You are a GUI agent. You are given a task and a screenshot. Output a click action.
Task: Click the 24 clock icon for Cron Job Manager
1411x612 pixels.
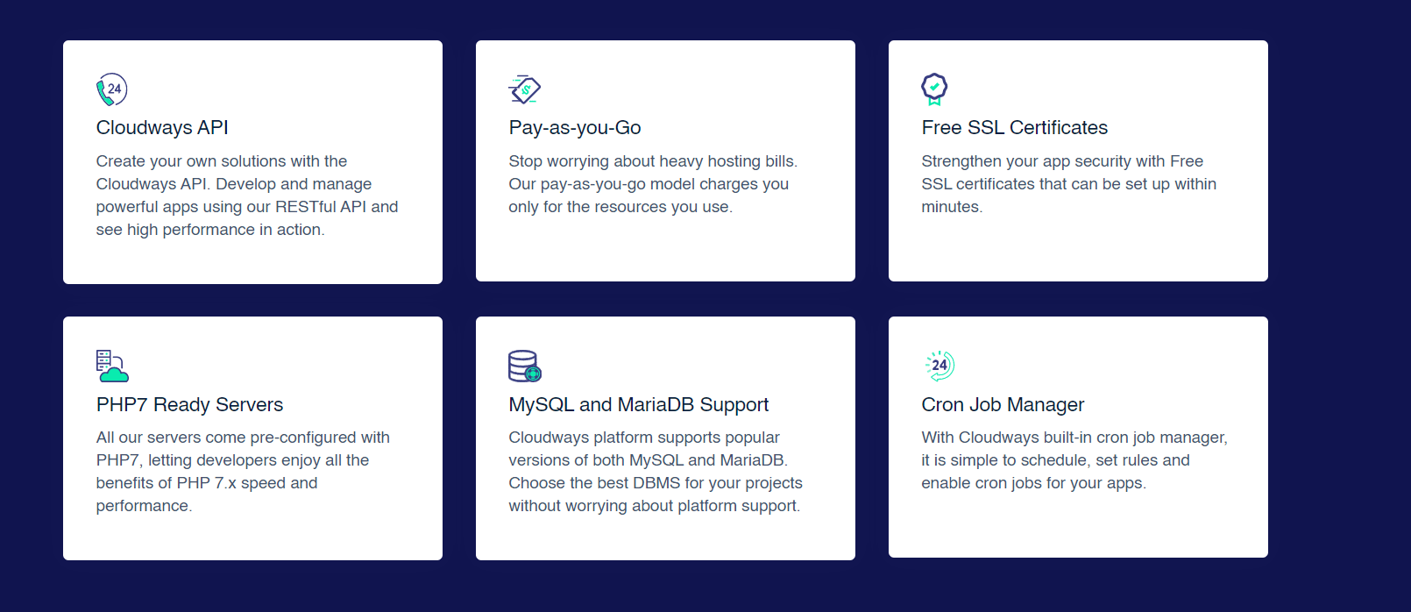pyautogui.click(x=939, y=366)
